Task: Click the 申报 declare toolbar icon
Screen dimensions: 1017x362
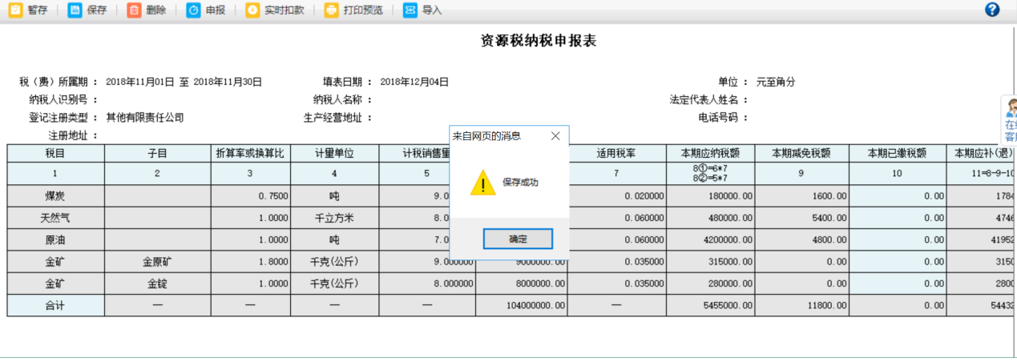Action: coord(194,10)
